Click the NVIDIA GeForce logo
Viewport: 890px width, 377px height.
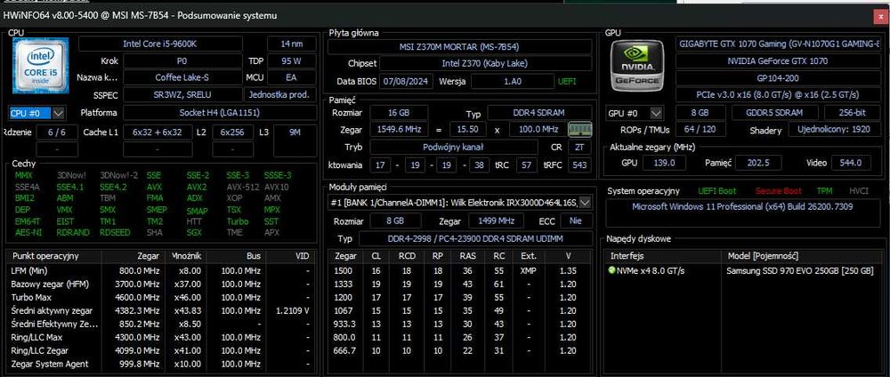pyautogui.click(x=635, y=68)
